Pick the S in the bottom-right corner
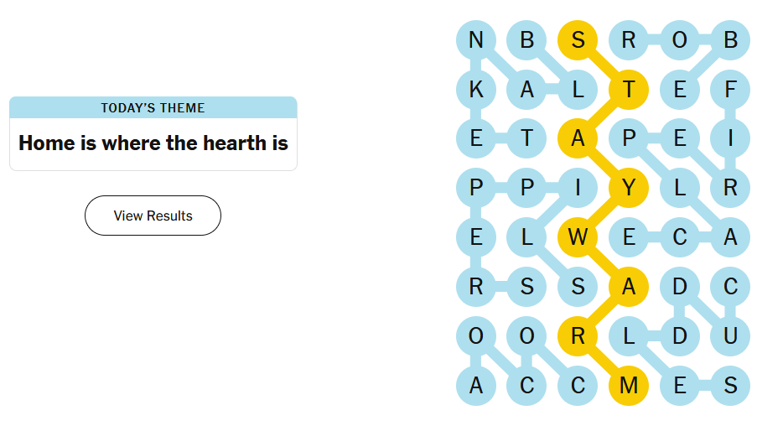The image size is (757, 426). coord(730,386)
